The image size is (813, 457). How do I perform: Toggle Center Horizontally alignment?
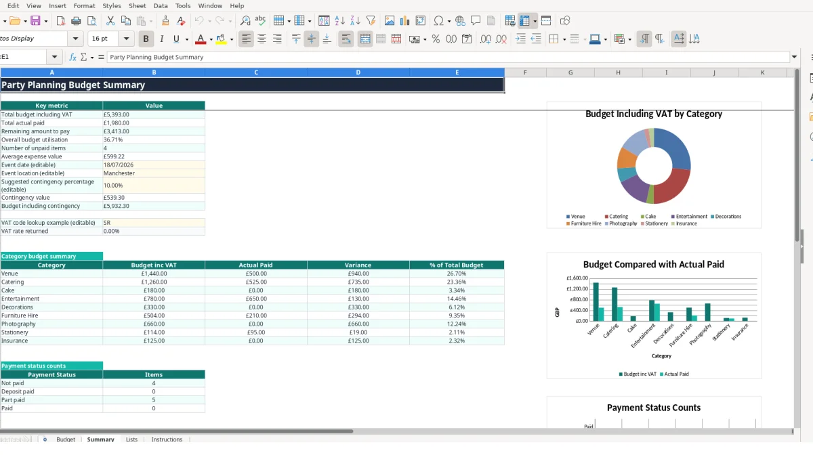click(262, 39)
